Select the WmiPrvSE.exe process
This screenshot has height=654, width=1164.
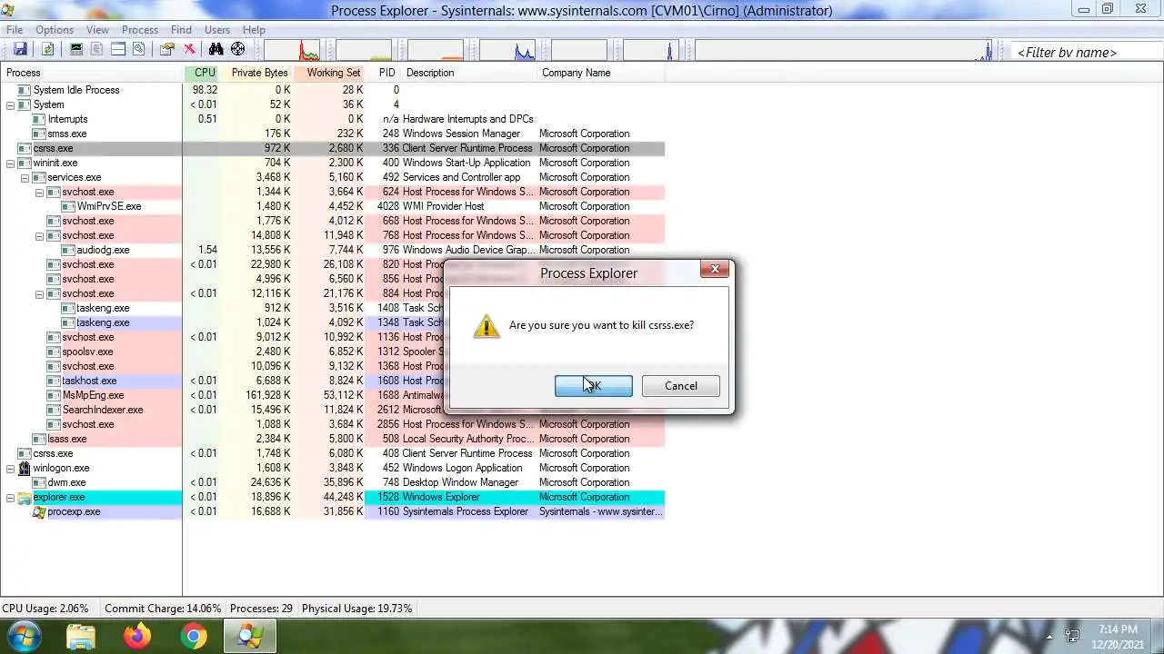pos(109,206)
